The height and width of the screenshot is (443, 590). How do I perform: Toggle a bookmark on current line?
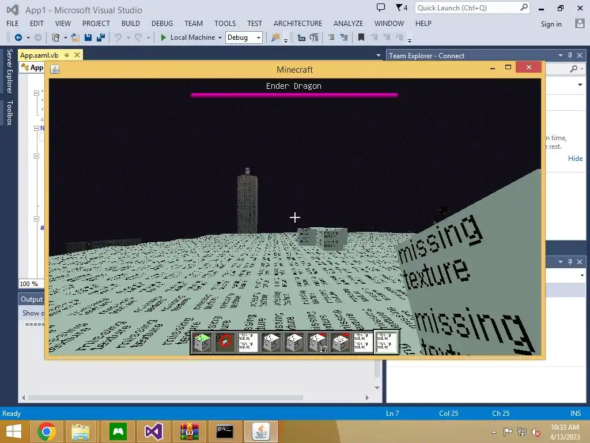(x=361, y=37)
